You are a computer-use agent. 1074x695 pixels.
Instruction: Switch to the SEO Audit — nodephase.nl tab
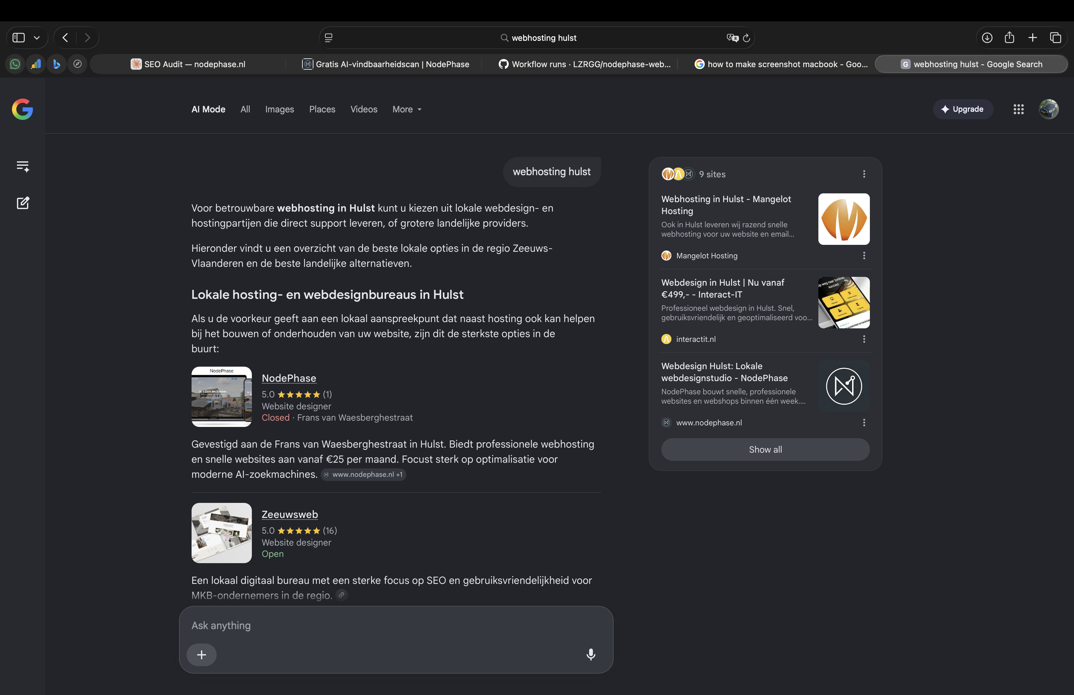pos(188,64)
